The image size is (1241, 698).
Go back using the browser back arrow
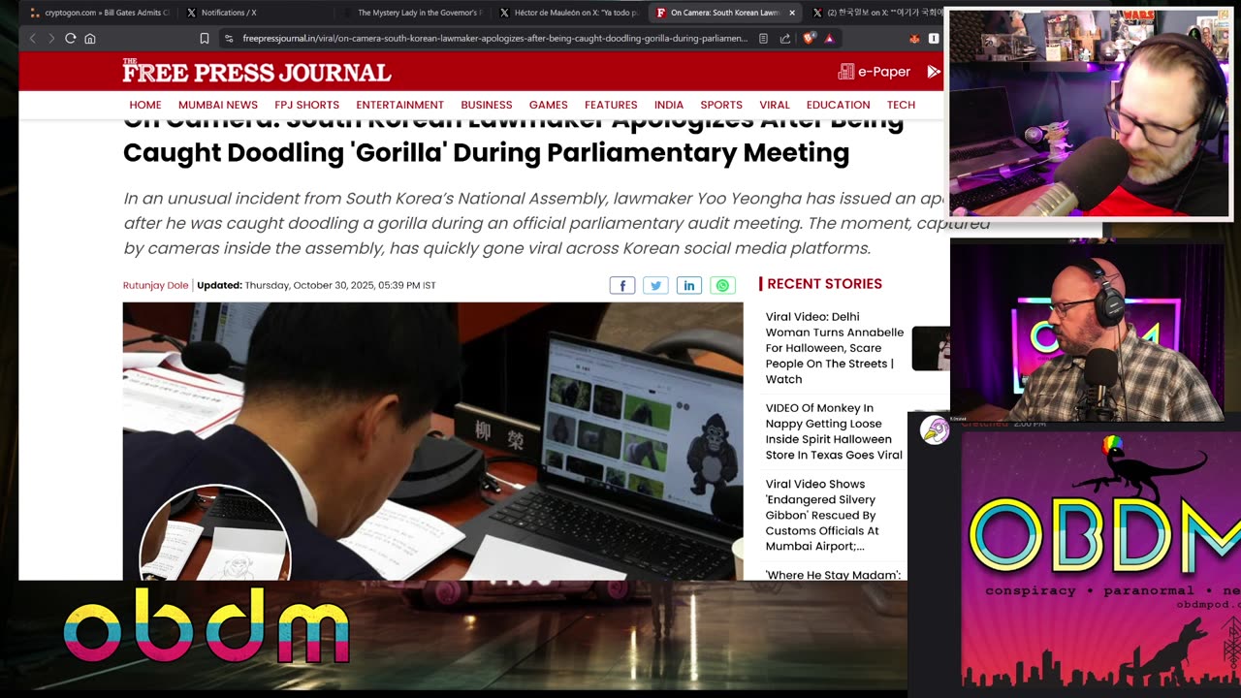[32, 38]
